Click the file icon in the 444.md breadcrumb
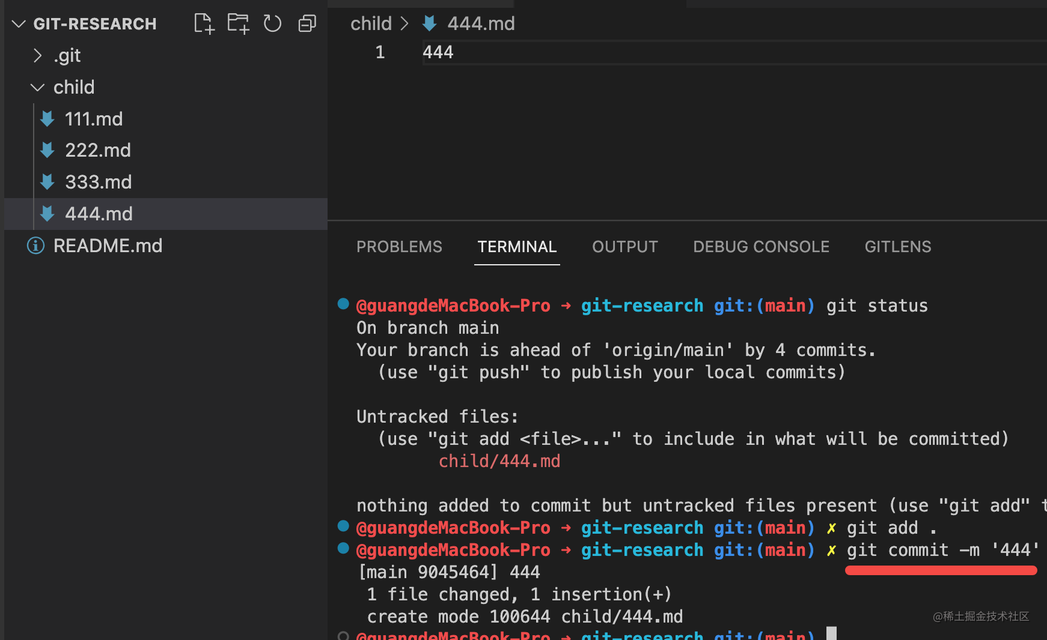Image resolution: width=1047 pixels, height=640 pixels. (x=429, y=23)
